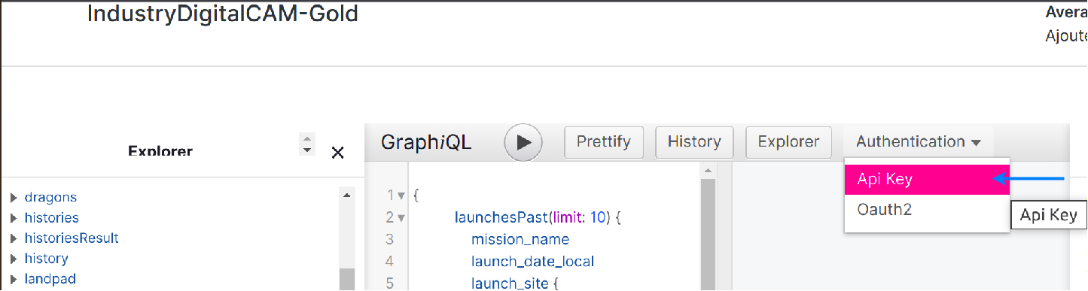Click line number 5 in gutter

tap(389, 283)
